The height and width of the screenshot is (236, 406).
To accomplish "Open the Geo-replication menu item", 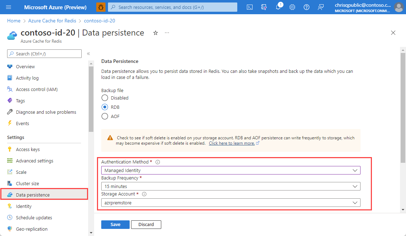I will [32, 229].
